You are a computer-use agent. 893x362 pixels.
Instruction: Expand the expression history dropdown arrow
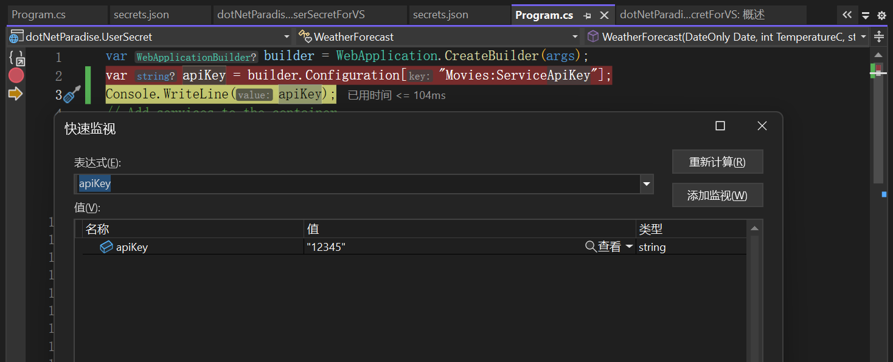click(x=646, y=183)
